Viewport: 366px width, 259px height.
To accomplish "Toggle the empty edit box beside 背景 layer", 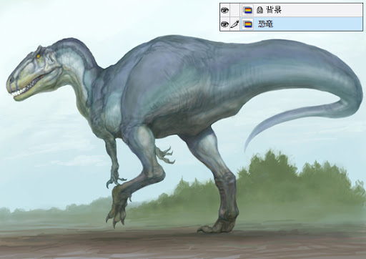I will [x=234, y=10].
